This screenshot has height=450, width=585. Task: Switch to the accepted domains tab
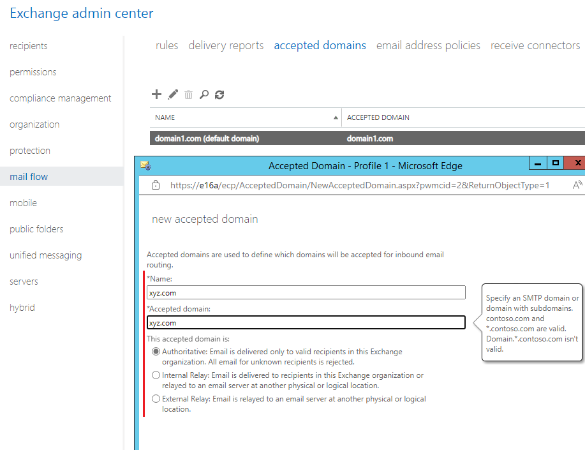(320, 45)
